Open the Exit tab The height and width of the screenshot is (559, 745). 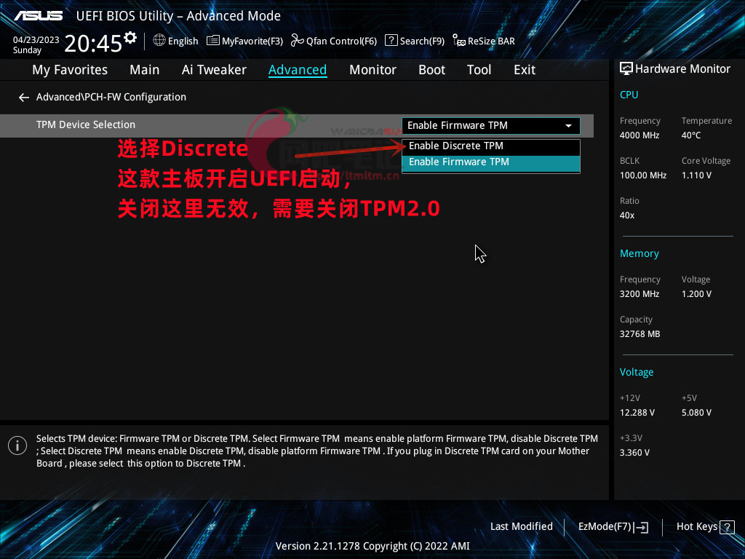coord(525,70)
